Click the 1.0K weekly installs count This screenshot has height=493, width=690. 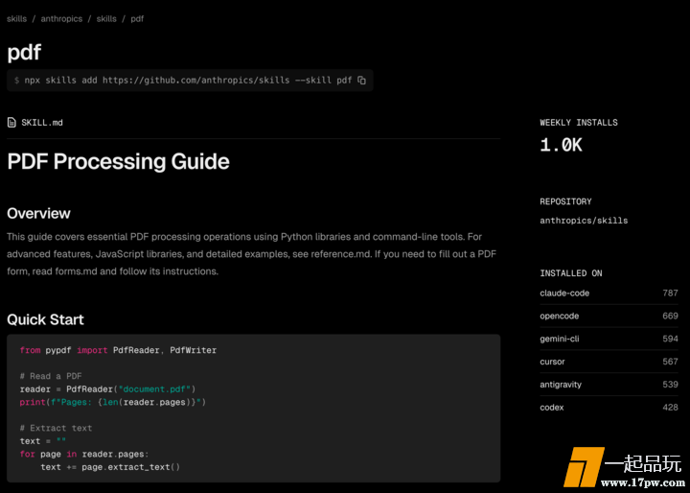coord(561,146)
